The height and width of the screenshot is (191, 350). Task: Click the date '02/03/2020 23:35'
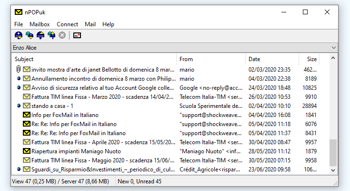(x=270, y=70)
